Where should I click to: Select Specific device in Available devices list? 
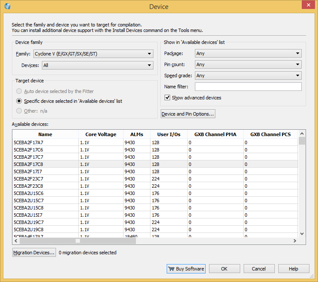pyautogui.click(x=19, y=101)
